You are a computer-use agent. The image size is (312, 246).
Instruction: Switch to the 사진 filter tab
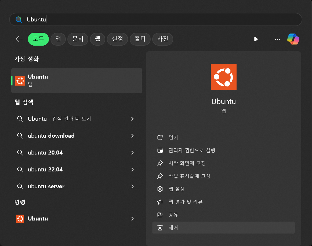click(162, 39)
